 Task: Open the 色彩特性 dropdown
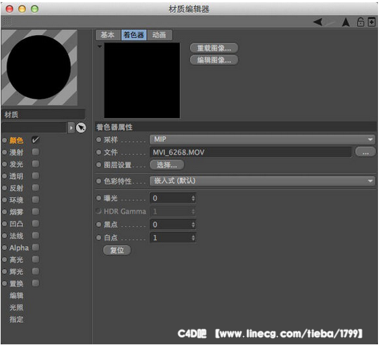262,181
